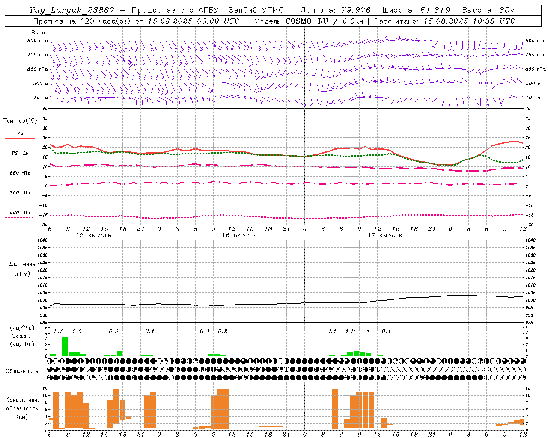Click the Рассчитано: 15.08.2025 10:38 UTC text

pos(444,21)
